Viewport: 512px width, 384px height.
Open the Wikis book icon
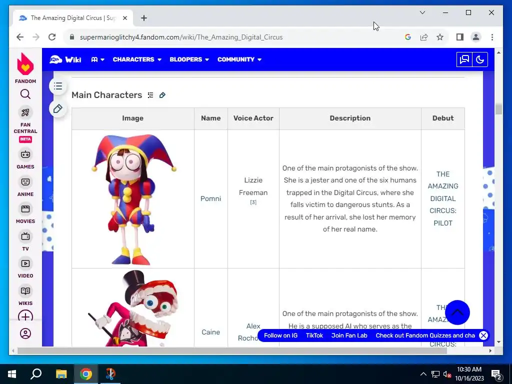point(25,291)
